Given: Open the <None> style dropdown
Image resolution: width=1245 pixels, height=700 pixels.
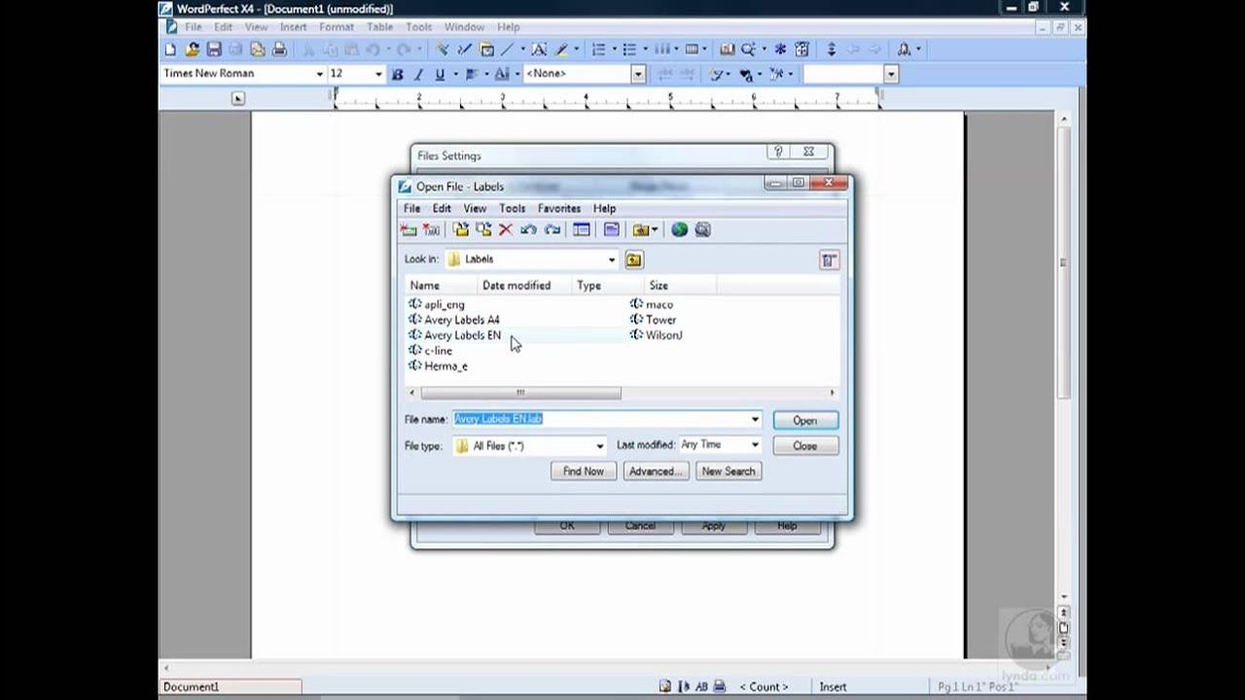Looking at the screenshot, I should 638,74.
